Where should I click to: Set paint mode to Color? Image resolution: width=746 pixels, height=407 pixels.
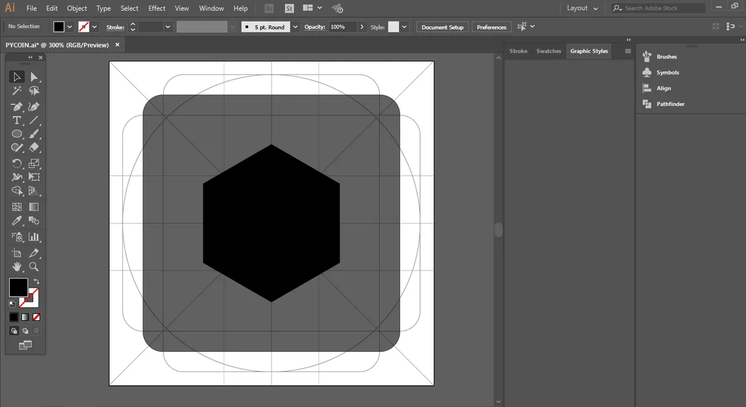click(14, 317)
